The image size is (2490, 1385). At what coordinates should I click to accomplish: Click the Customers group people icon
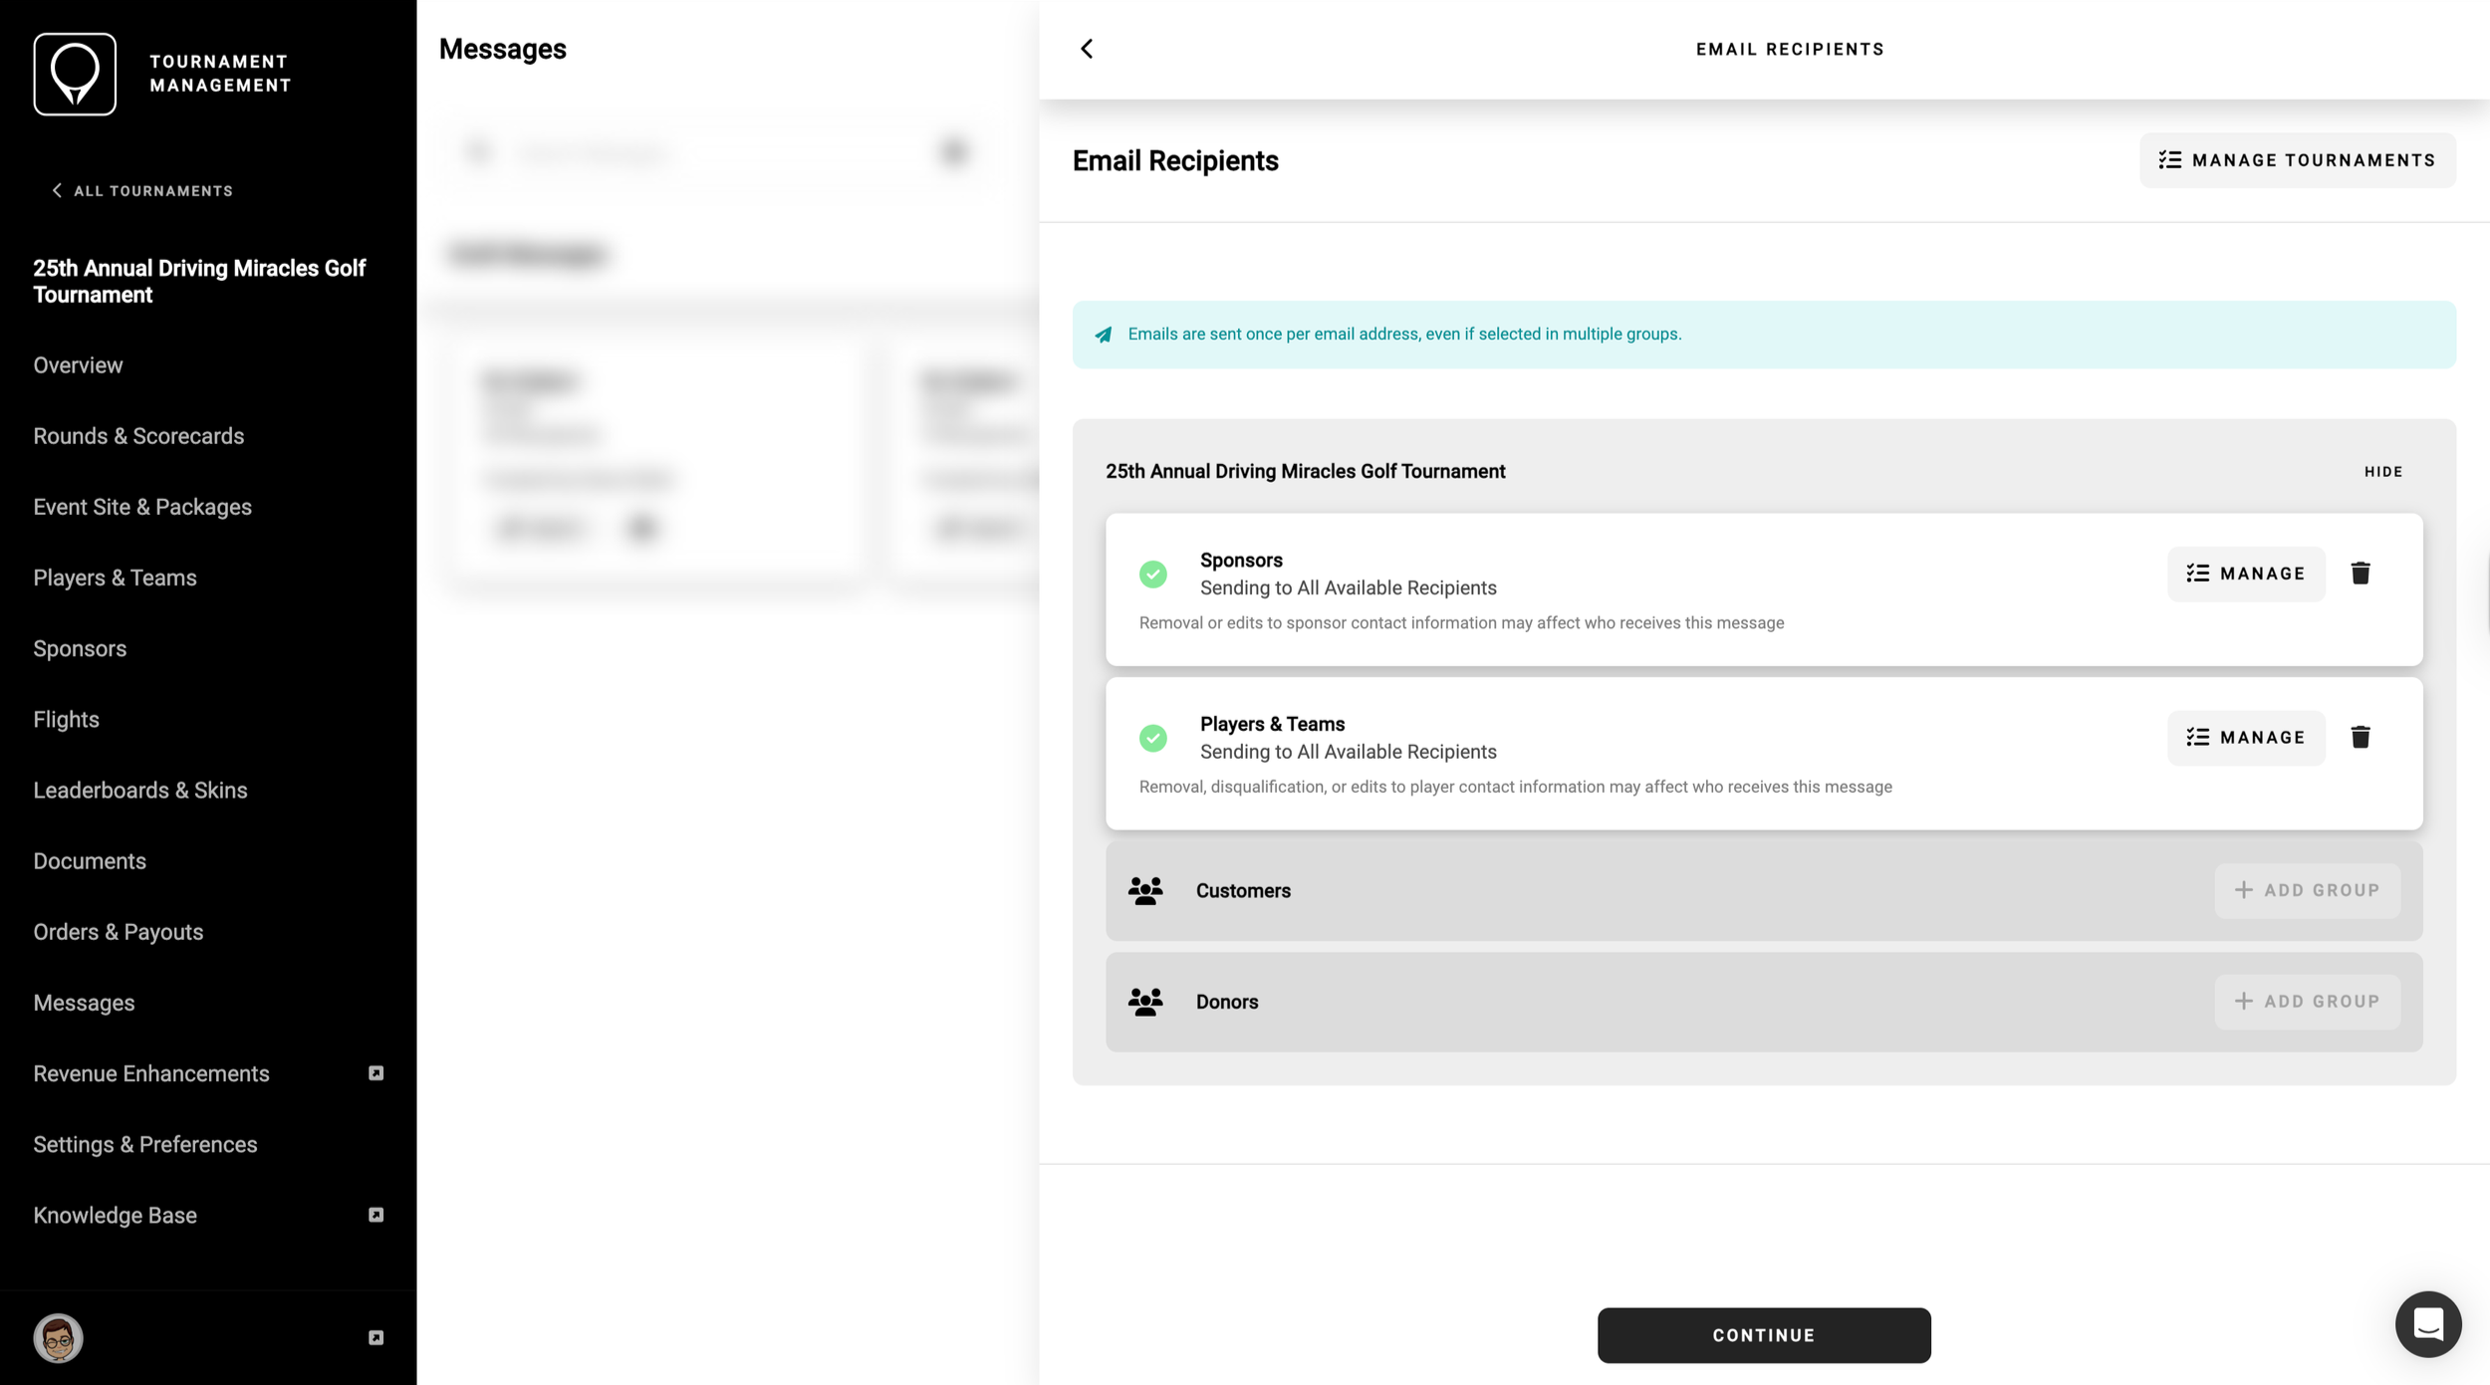click(x=1145, y=890)
